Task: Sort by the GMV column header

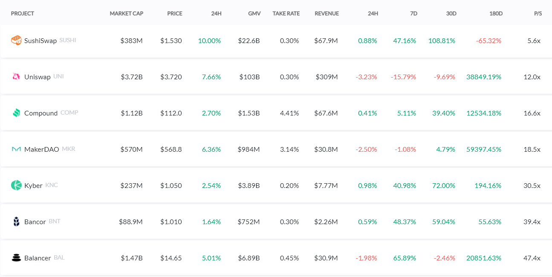Action: click(254, 14)
